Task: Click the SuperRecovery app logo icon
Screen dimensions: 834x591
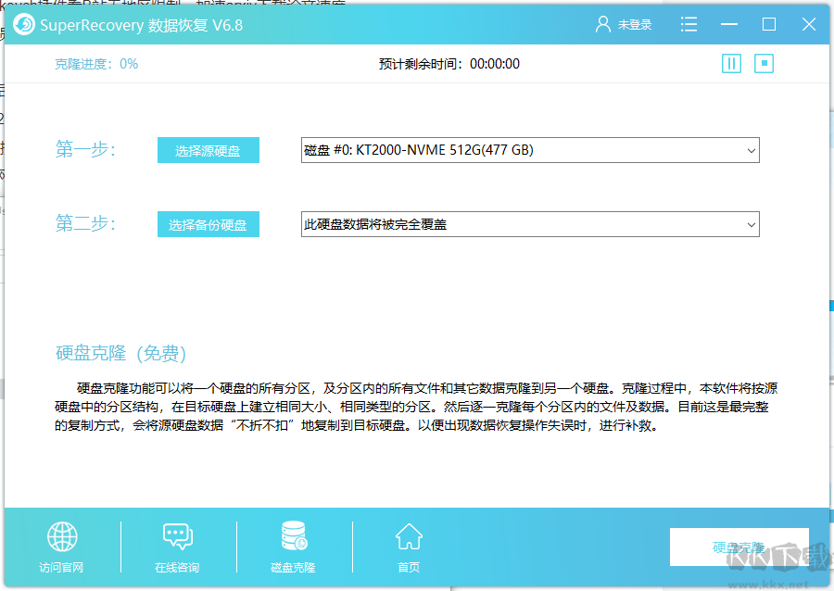Action: click(x=24, y=25)
